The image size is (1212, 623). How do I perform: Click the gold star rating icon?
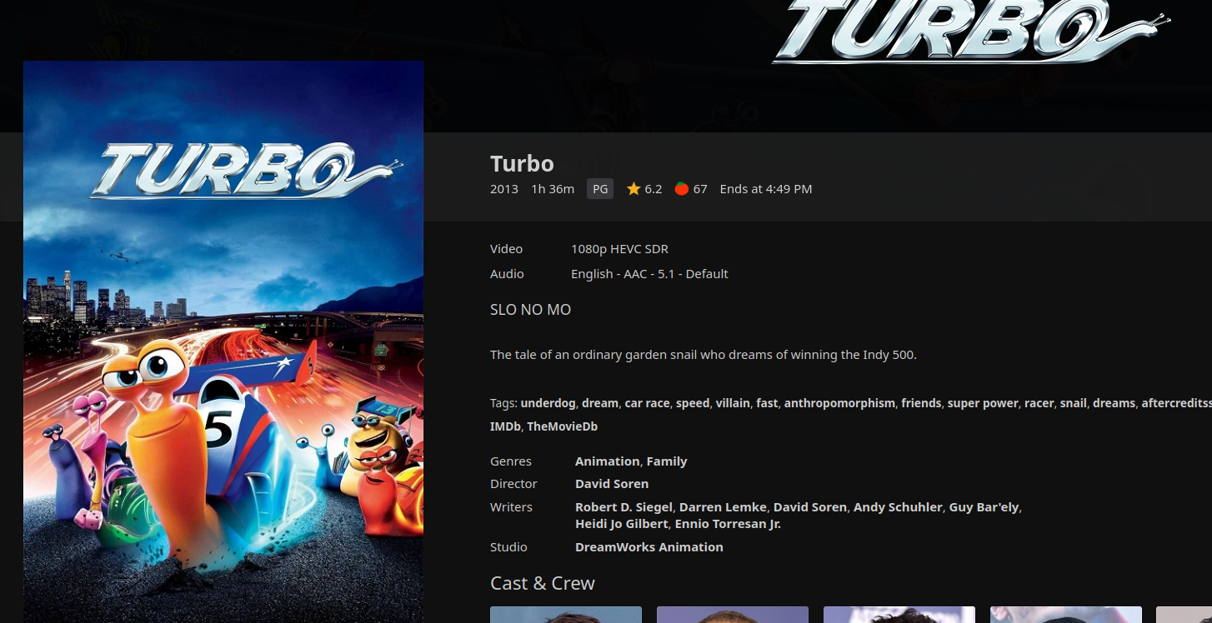pyautogui.click(x=634, y=189)
